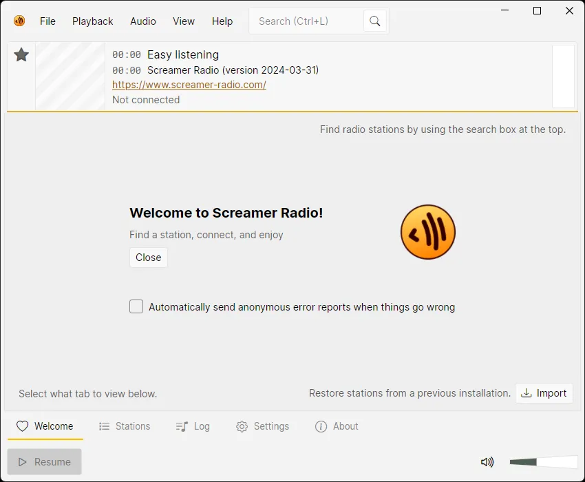Image resolution: width=585 pixels, height=482 pixels.
Task: Enable anonymous error reports checkbox
Action: click(136, 307)
